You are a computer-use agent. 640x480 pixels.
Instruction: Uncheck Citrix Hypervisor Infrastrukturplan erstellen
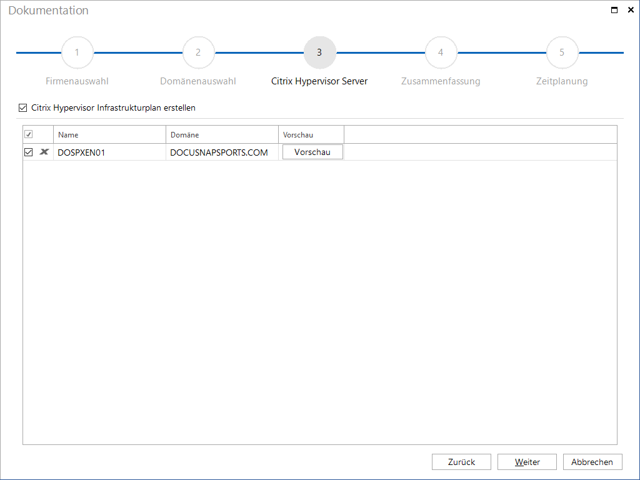click(x=23, y=107)
